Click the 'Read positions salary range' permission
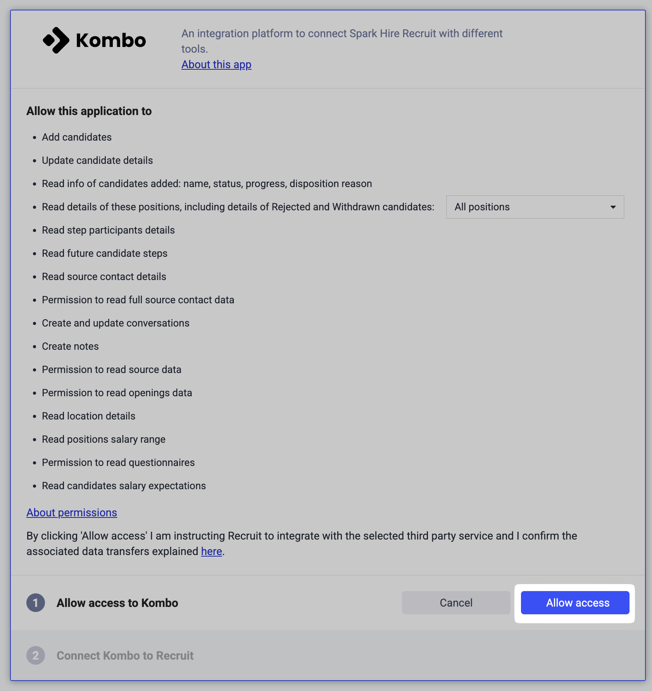 pos(103,439)
